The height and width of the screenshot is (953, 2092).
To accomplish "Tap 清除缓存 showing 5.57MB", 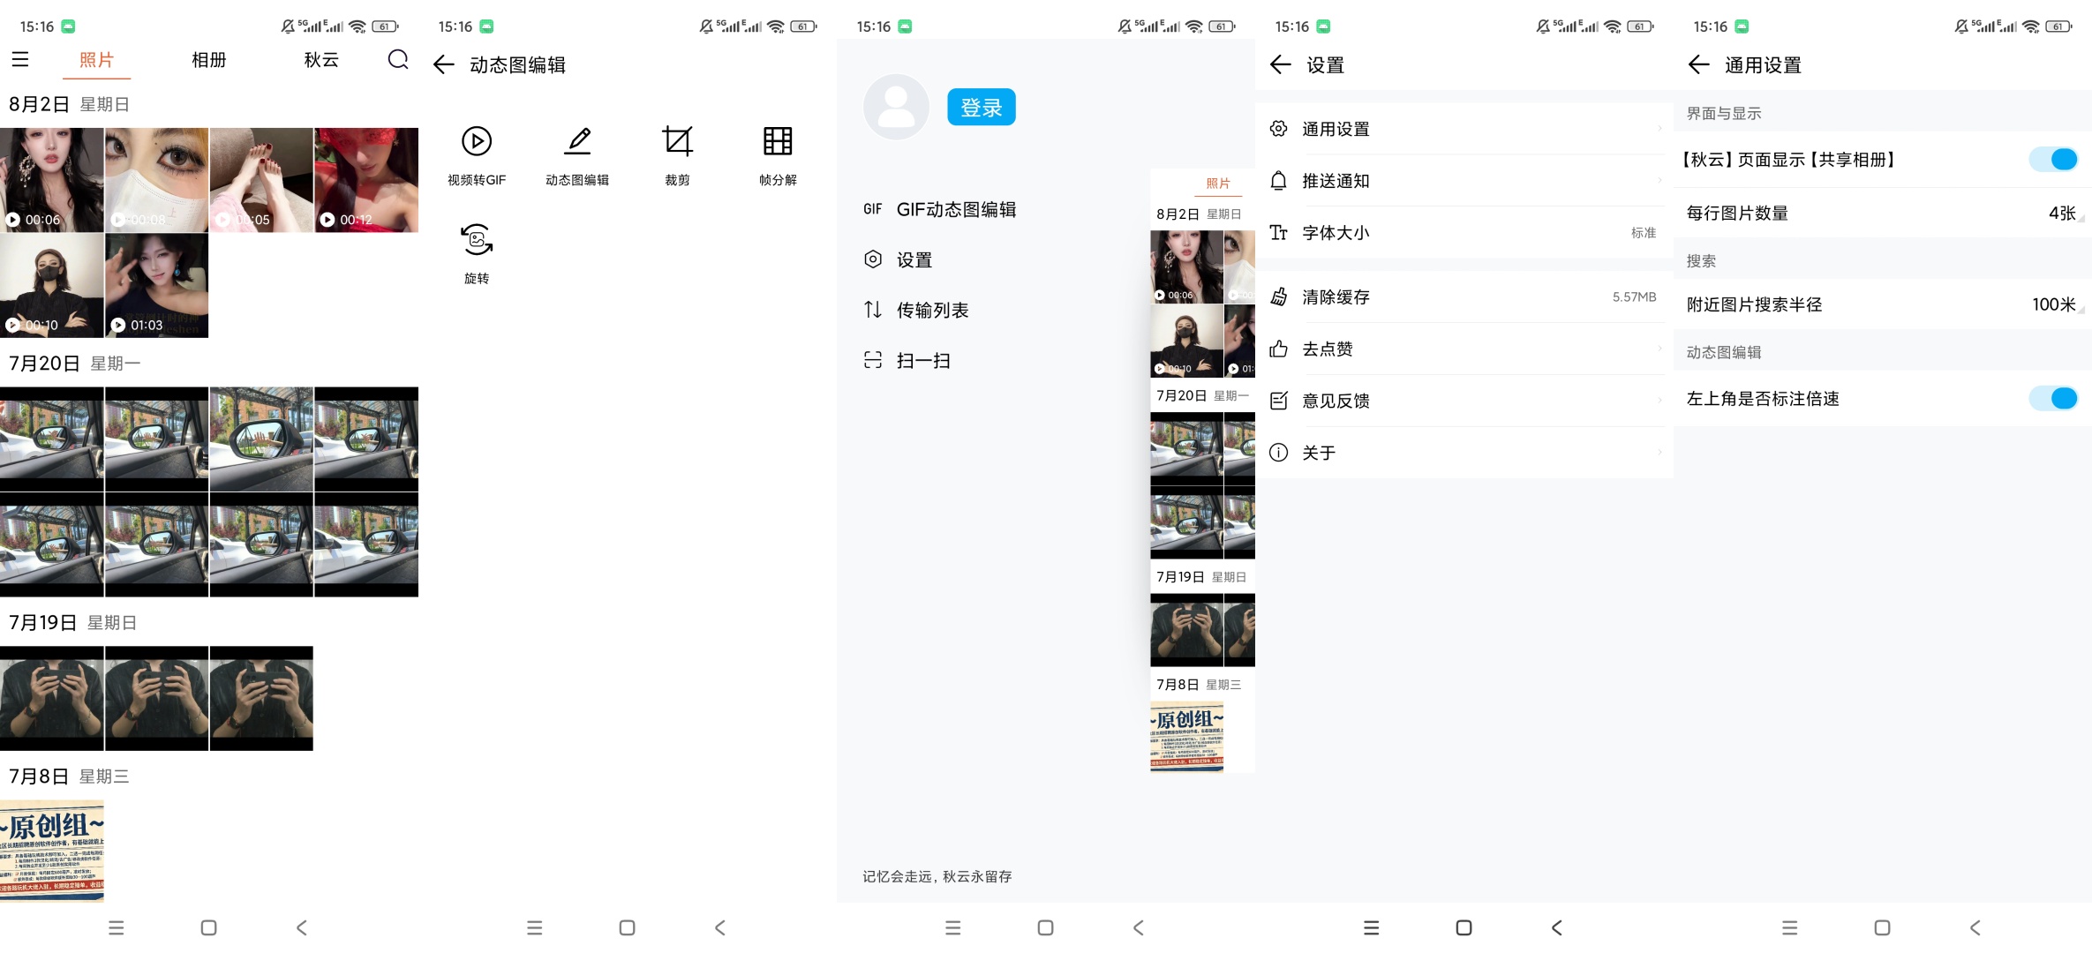I will [x=1464, y=296].
